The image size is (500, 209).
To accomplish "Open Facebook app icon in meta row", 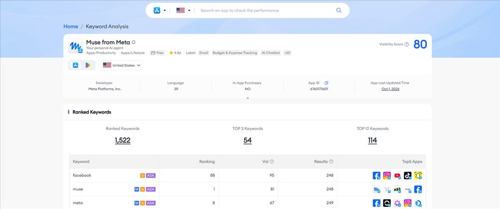I will [377, 203].
